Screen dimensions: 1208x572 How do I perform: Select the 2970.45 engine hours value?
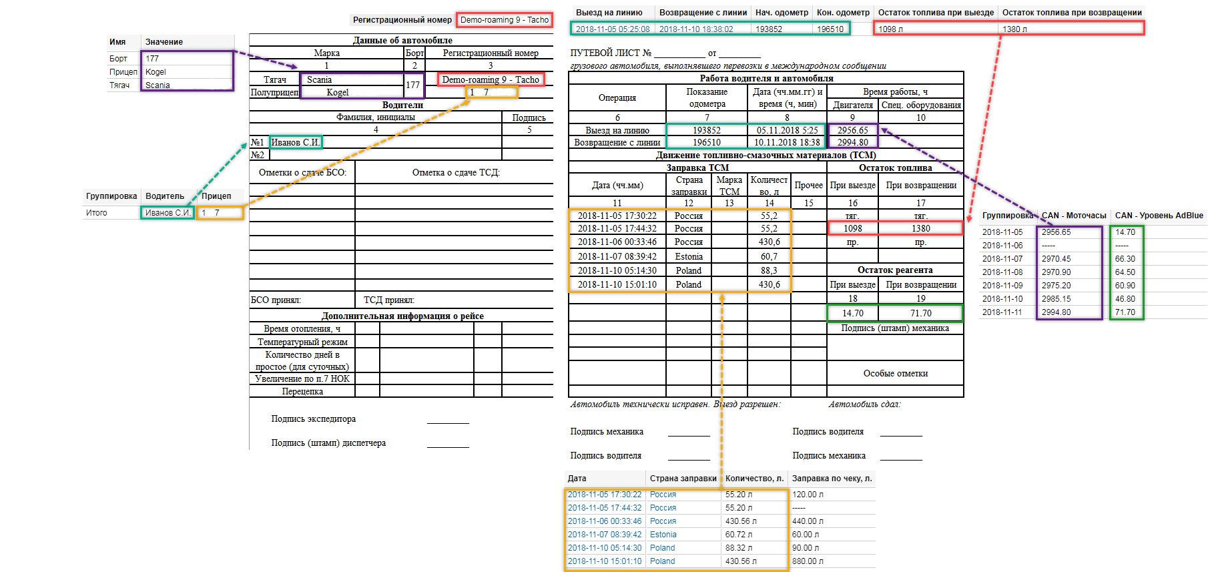1056,259
